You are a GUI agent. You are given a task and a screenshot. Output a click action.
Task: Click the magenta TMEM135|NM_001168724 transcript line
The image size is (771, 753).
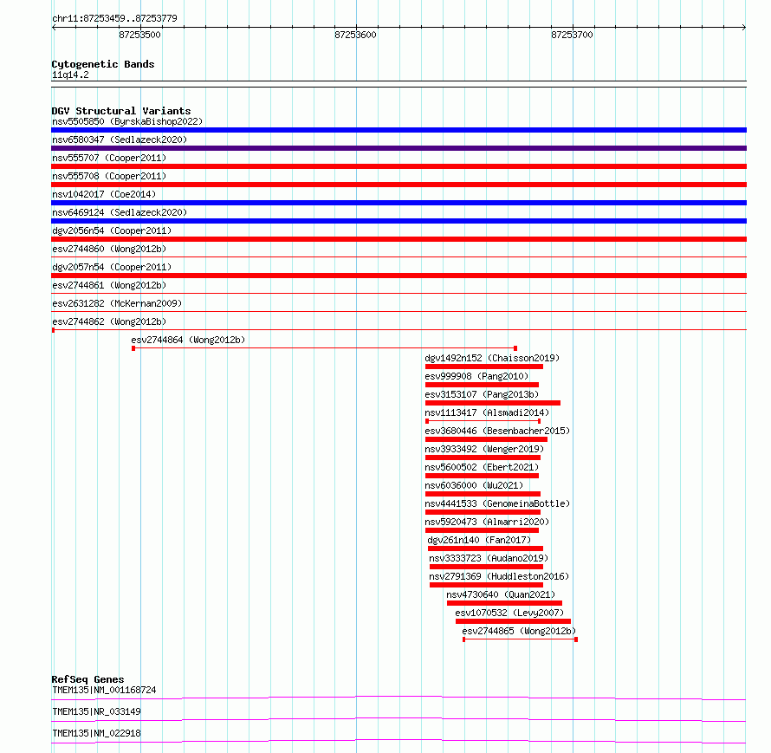(x=398, y=698)
